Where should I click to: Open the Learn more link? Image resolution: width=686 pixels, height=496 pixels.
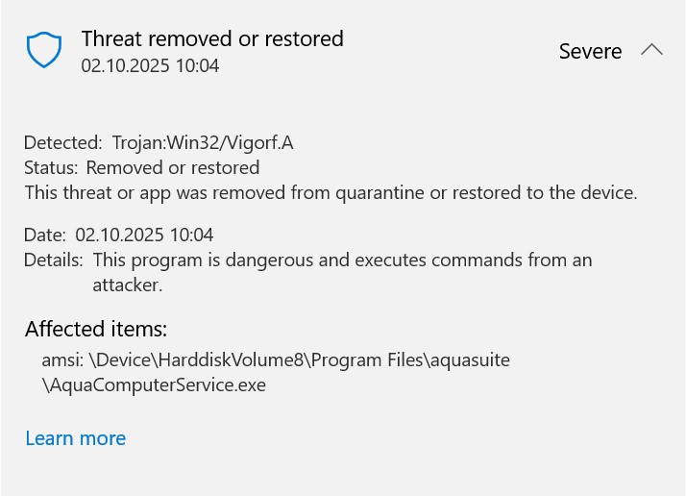(76, 438)
